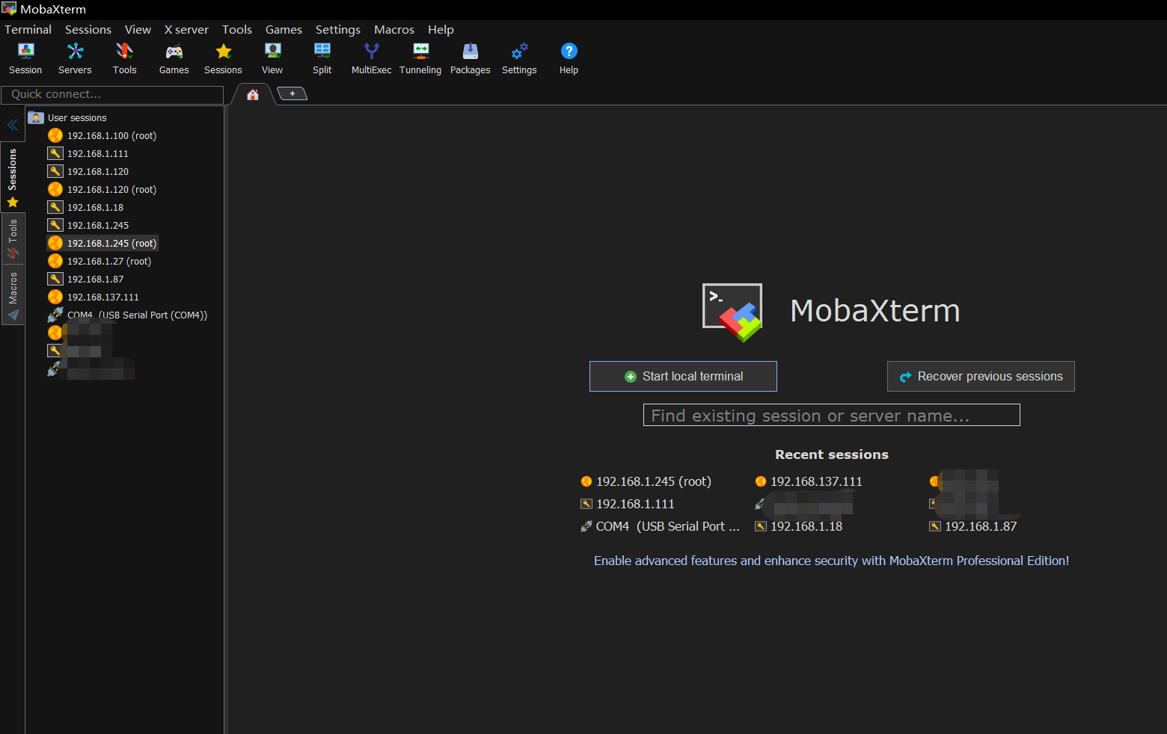
Task: Open the Sessions menu in menu bar
Action: point(88,29)
